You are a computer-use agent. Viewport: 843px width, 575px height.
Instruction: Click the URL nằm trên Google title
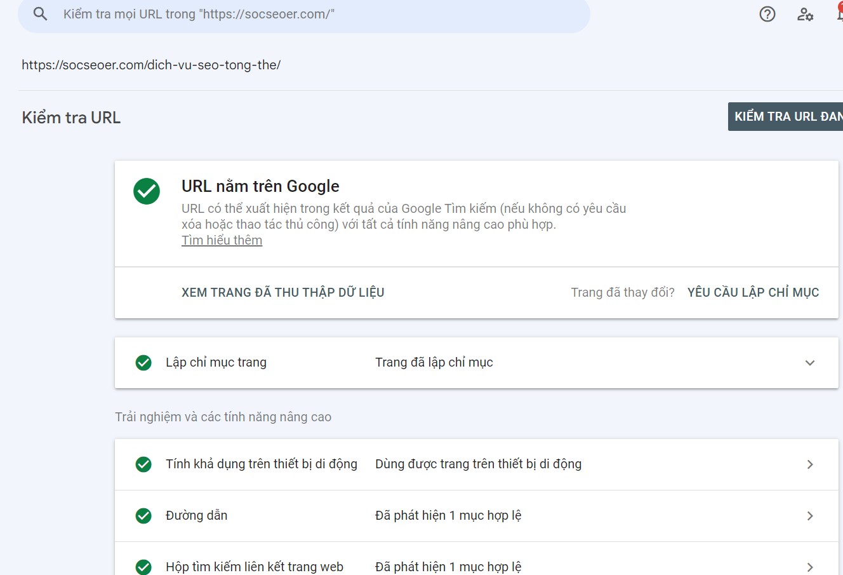coord(260,186)
